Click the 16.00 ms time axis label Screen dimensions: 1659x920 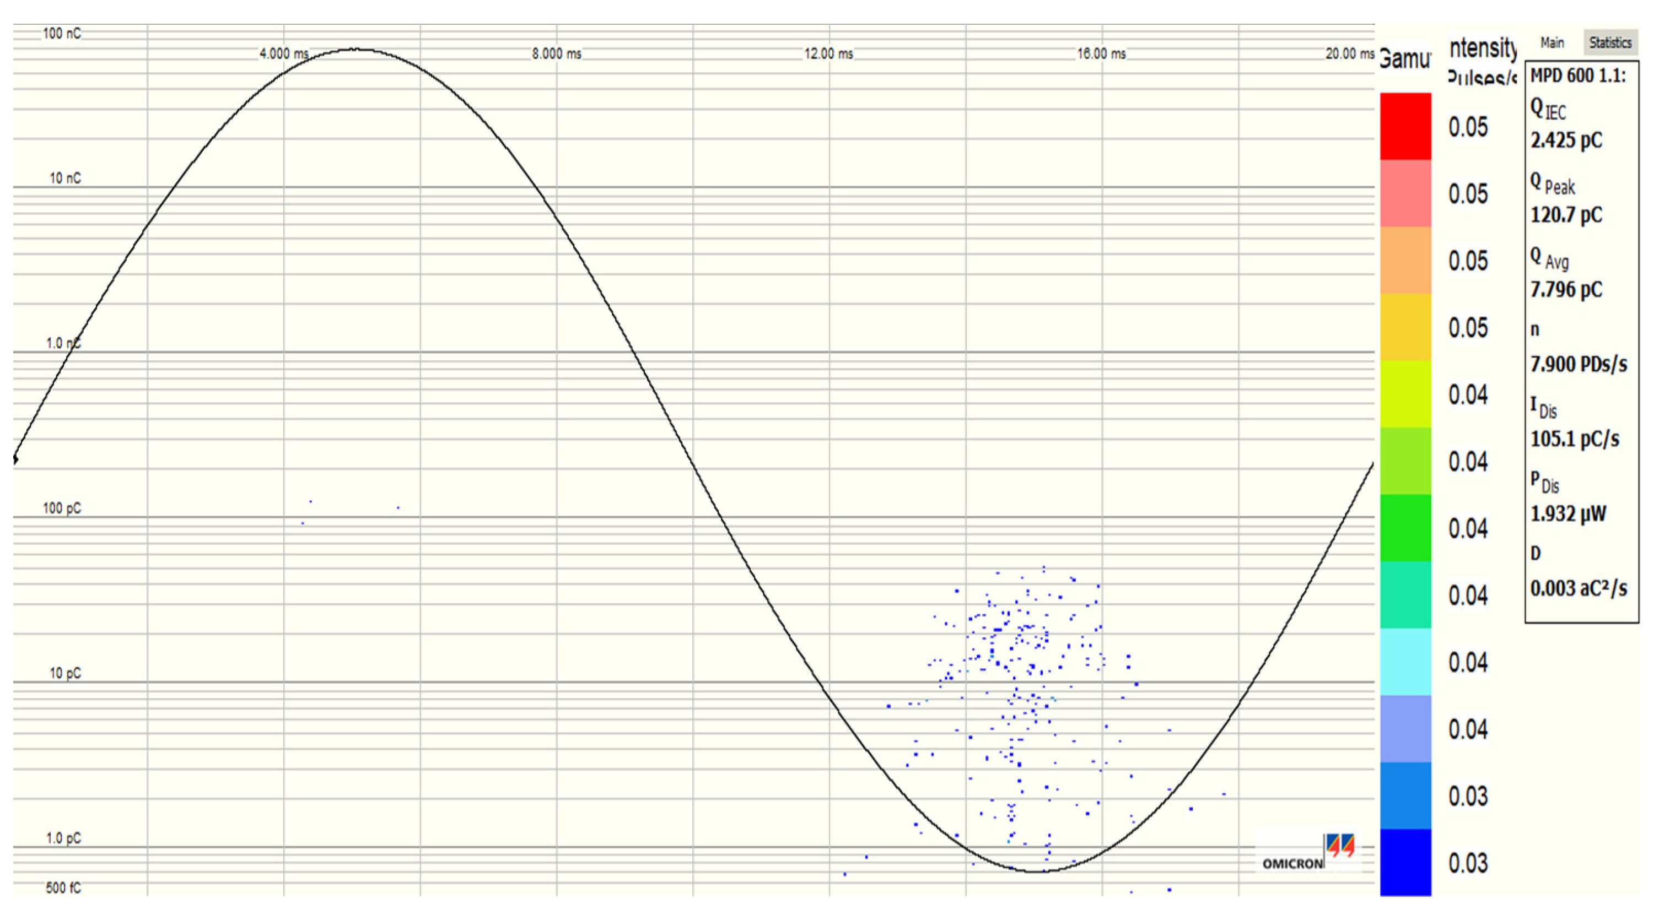pyautogui.click(x=1101, y=53)
